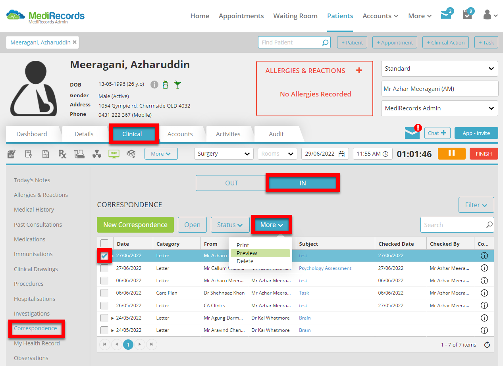Add an allergy with the red plus icon

point(359,70)
